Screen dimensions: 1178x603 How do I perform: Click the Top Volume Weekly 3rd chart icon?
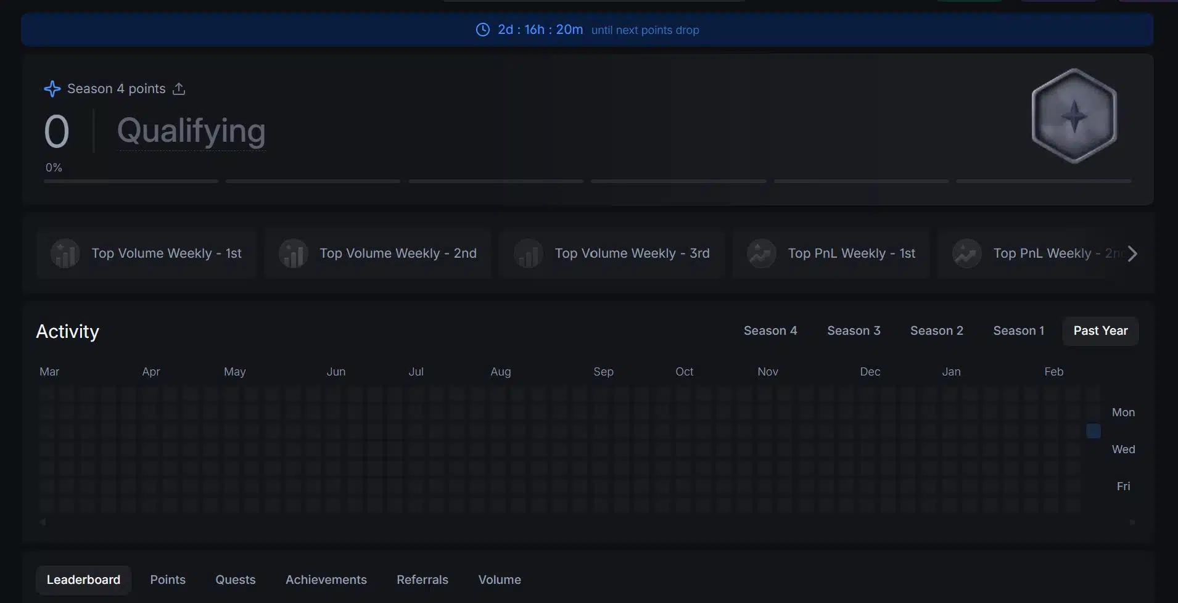529,253
